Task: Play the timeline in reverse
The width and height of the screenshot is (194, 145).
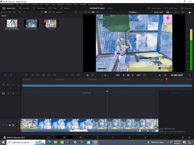Action: click(123, 75)
